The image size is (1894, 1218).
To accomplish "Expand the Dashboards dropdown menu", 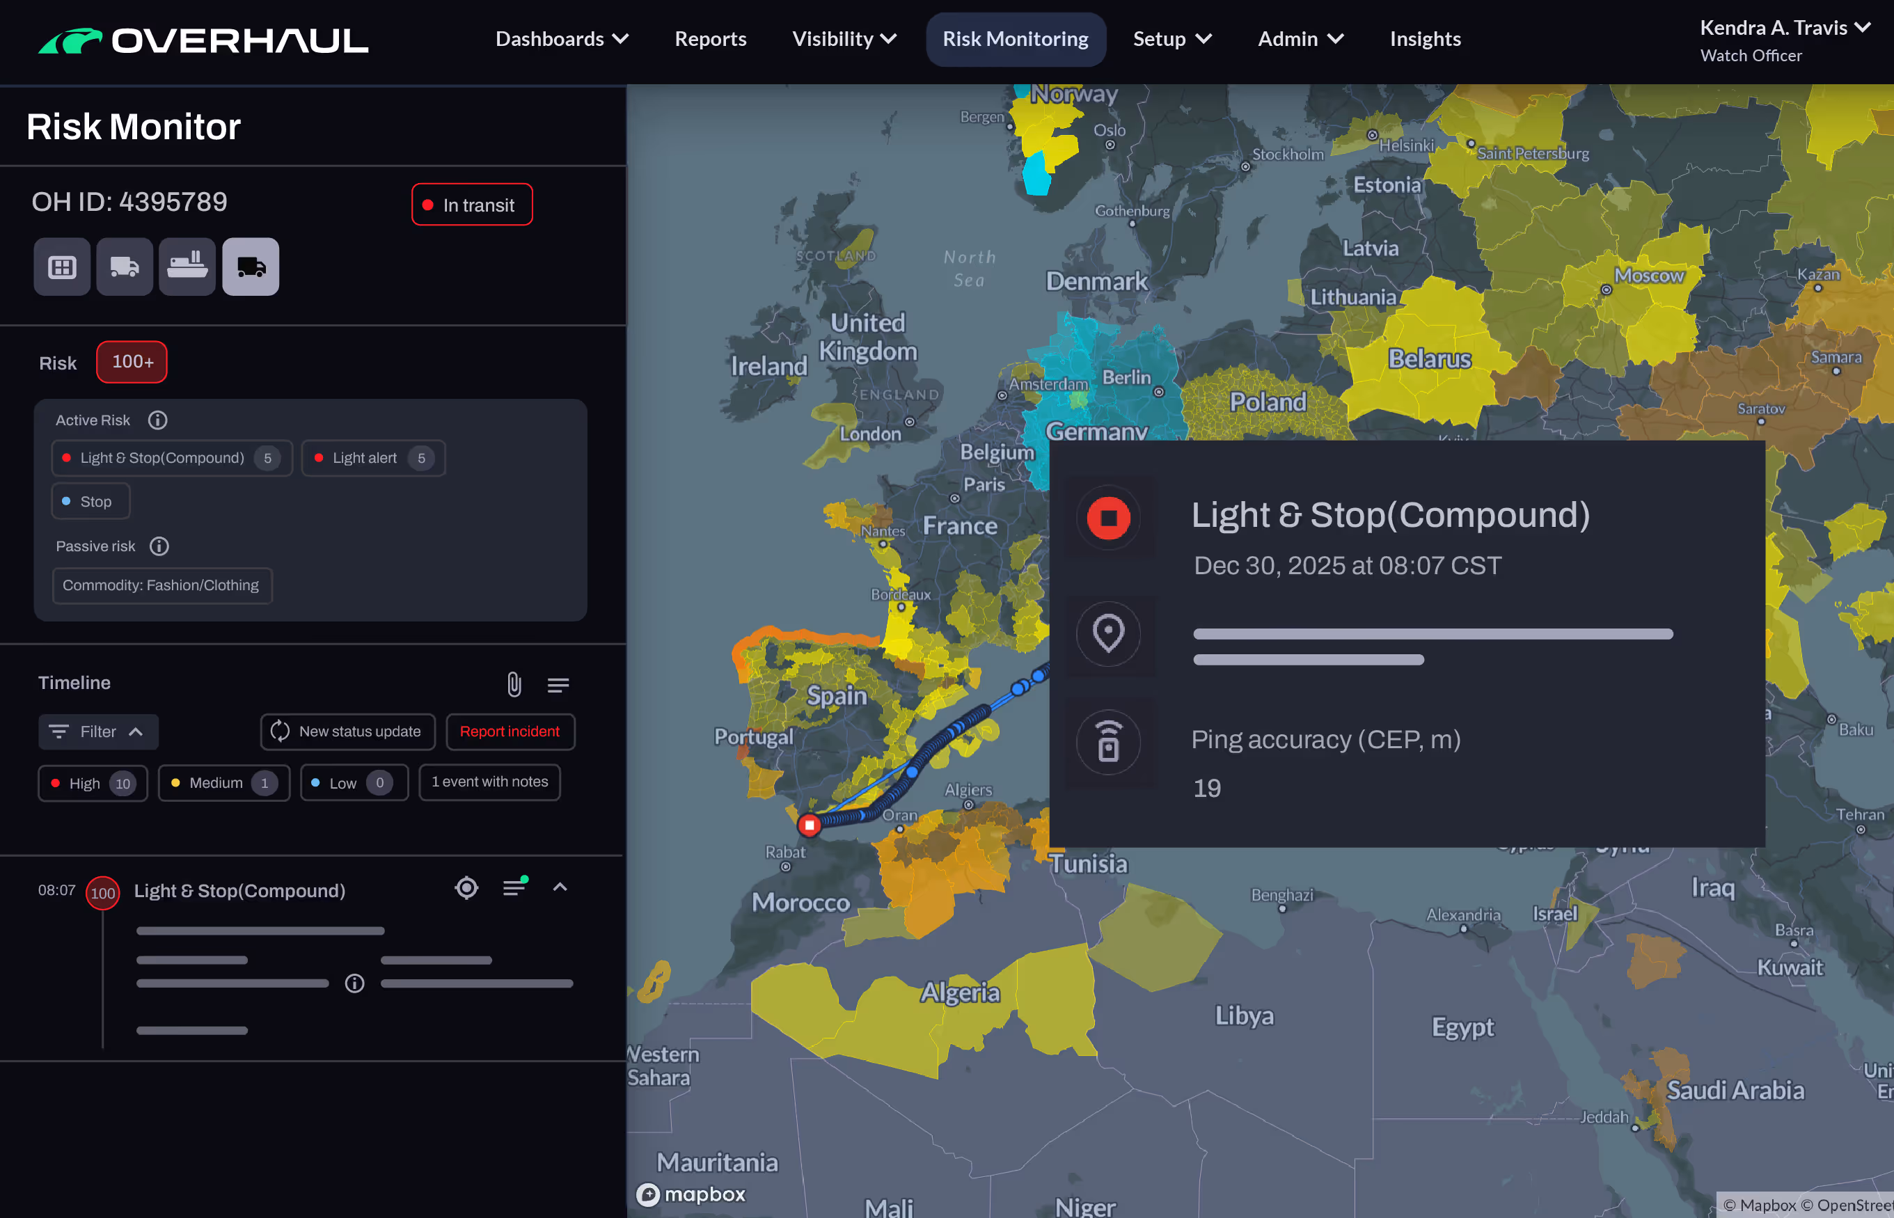I will click(x=562, y=39).
